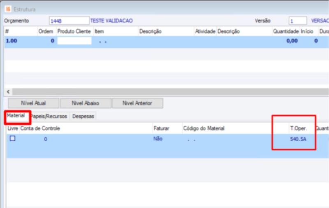
Task: Click the Produto Cliente column header
Action: click(74, 32)
